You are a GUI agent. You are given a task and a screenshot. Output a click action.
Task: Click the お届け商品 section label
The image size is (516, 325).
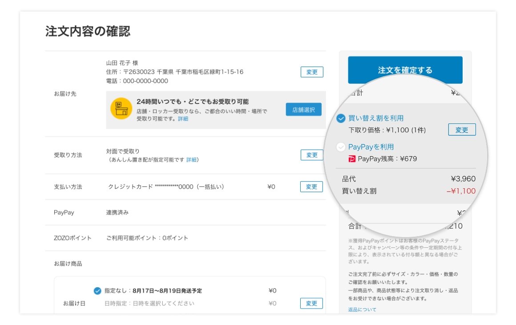coord(68,264)
